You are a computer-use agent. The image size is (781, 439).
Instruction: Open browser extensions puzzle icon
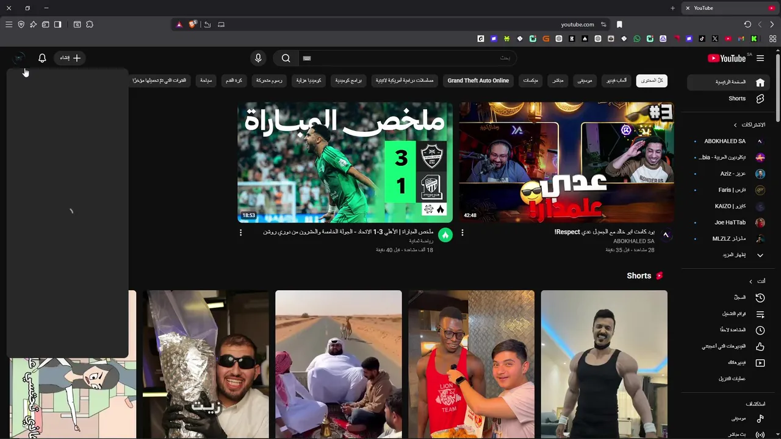(90, 24)
